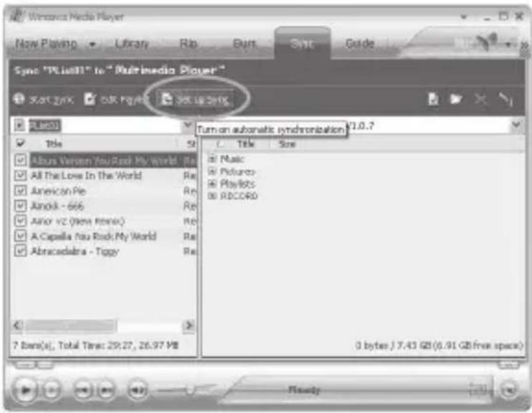Click the volume slider knob

[x=191, y=389]
